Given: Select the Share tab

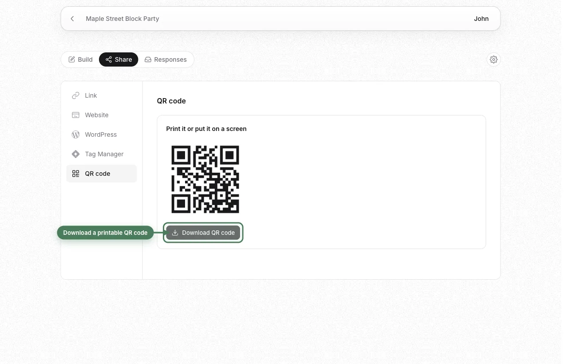Looking at the screenshot, I should click(118, 59).
